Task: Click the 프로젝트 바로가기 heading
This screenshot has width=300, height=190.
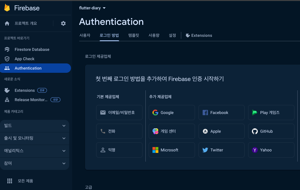Action: pos(17,38)
